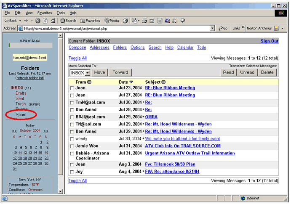This screenshot has height=204, width=291.
Task: Open the View menu in menu bar
Action: (x=29, y=13)
